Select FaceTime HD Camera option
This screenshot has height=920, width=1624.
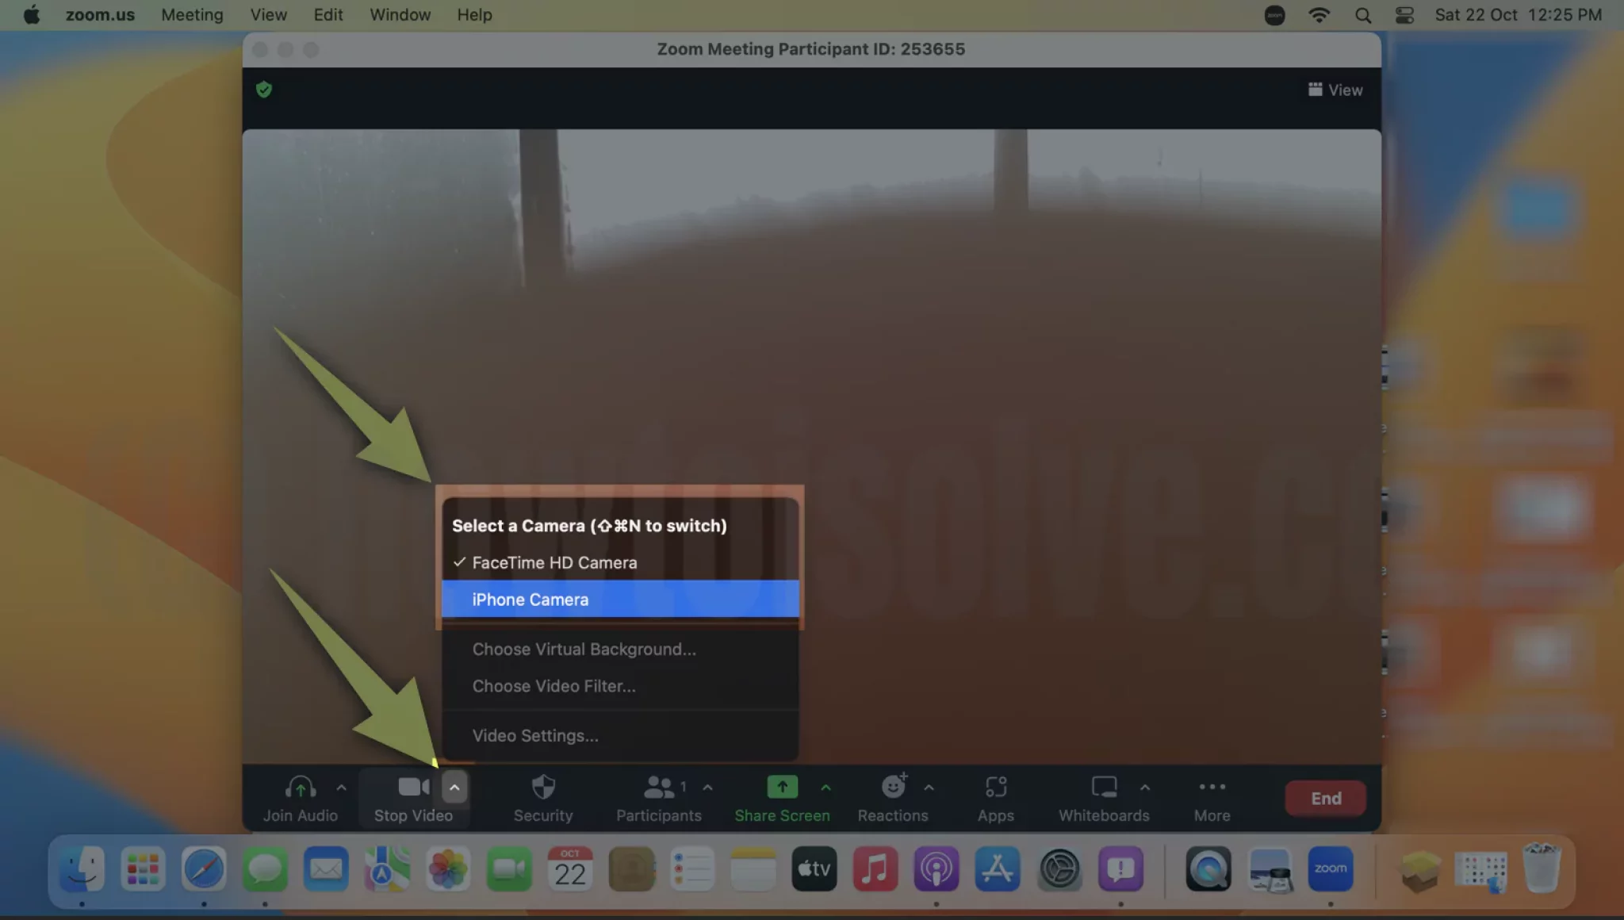[x=620, y=562]
